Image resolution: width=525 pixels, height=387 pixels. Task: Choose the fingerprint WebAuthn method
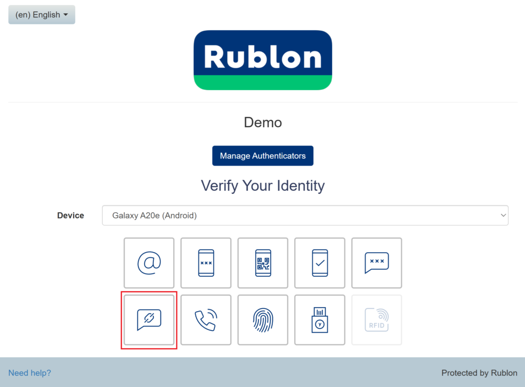(262, 320)
